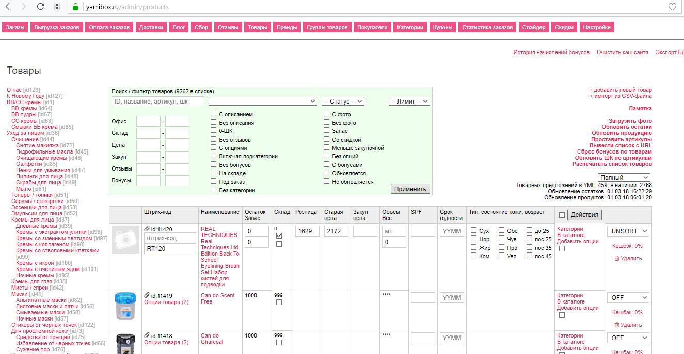Click 'Загрузить фото' link
684x354 pixels.
pos(630,121)
